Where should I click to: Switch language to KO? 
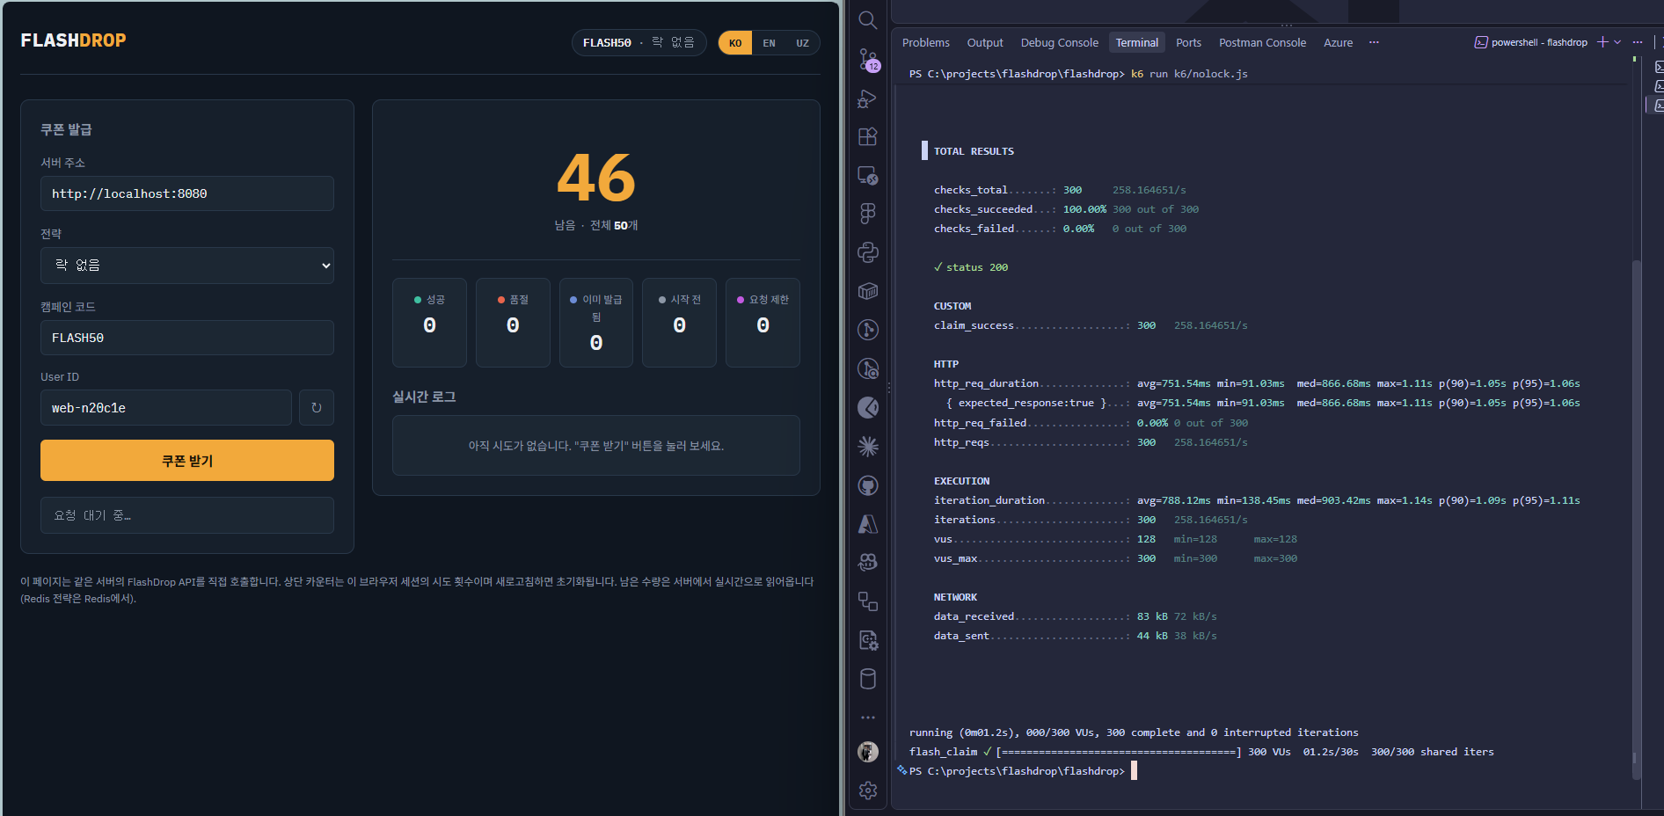[735, 43]
